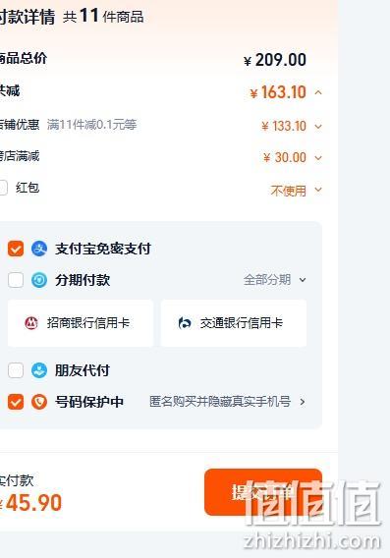Check the 朋友代付 option
The width and height of the screenshot is (390, 558).
click(x=16, y=370)
